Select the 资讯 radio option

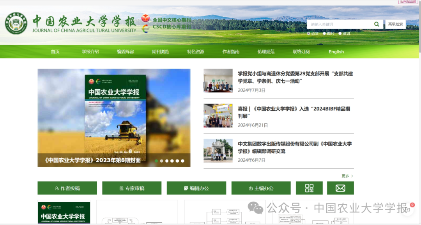point(340,34)
